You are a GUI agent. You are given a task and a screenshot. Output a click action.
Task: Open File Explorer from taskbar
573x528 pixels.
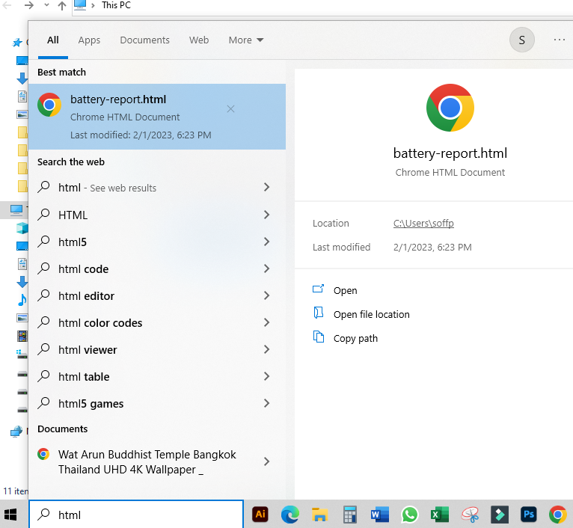point(319,515)
